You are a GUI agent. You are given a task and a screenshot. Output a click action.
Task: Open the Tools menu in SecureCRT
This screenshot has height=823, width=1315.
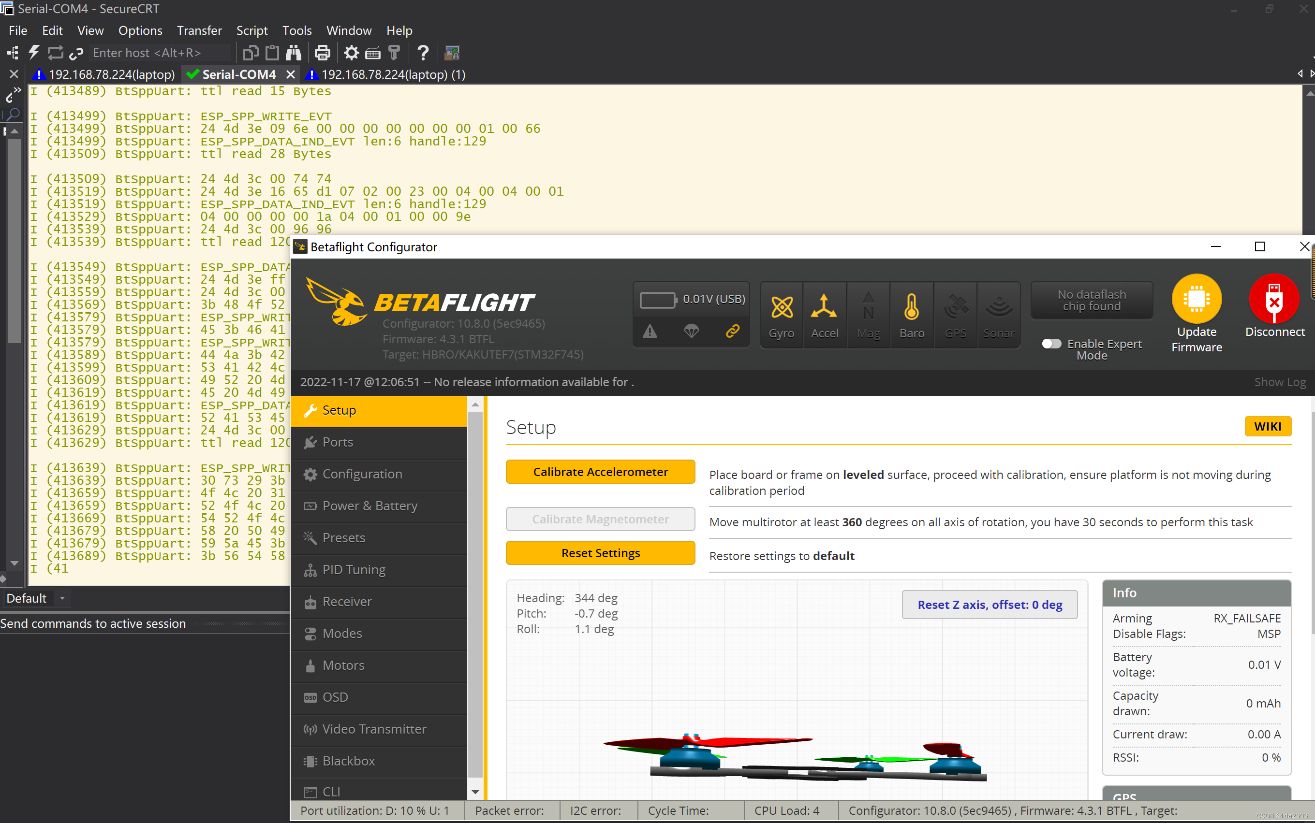[x=297, y=30]
